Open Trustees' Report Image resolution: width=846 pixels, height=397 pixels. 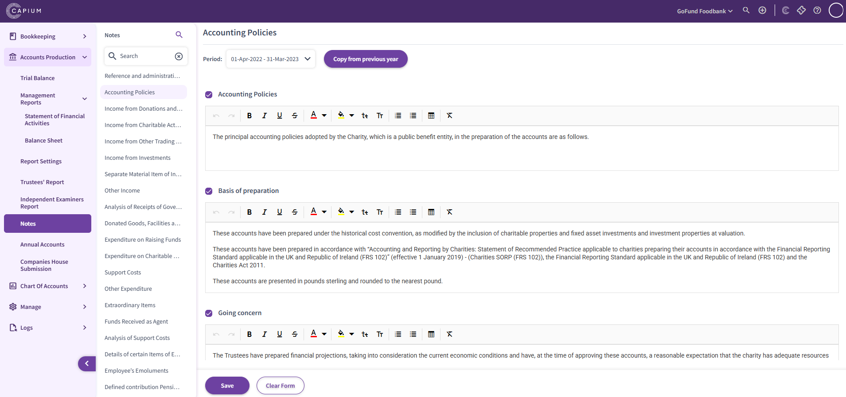pyautogui.click(x=42, y=182)
